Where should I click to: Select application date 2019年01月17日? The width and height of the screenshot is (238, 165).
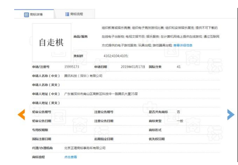(x=133, y=67)
